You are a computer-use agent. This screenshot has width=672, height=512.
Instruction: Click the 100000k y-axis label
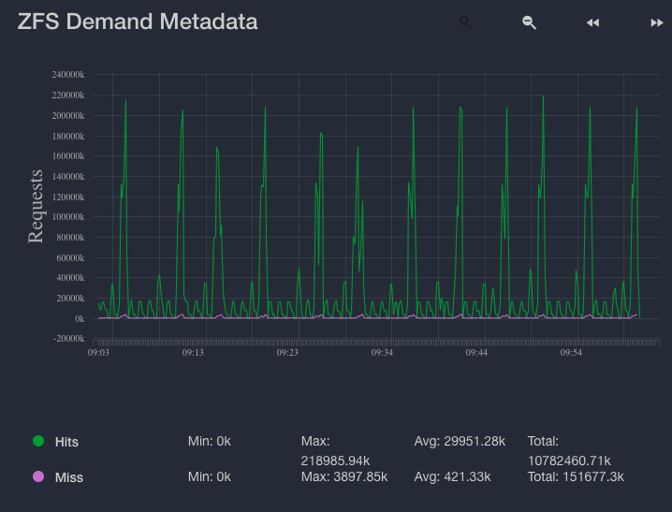click(68, 217)
